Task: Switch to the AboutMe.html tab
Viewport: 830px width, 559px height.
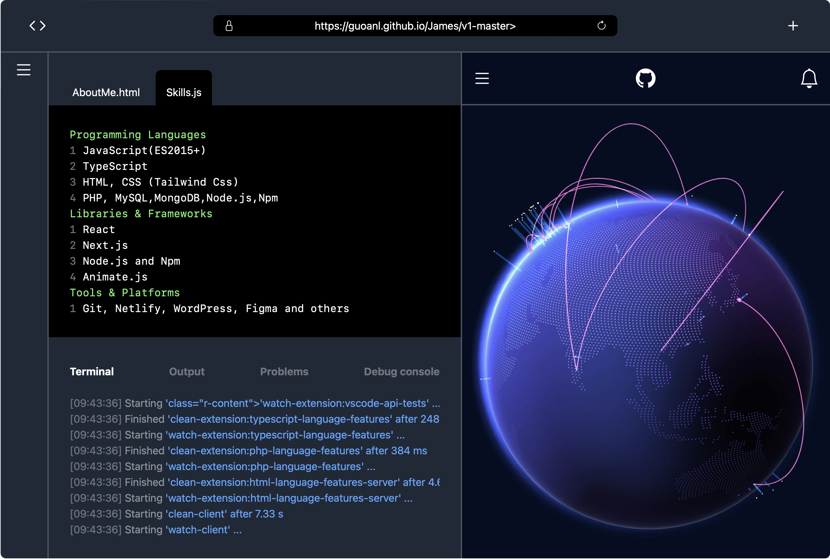Action: pos(106,92)
